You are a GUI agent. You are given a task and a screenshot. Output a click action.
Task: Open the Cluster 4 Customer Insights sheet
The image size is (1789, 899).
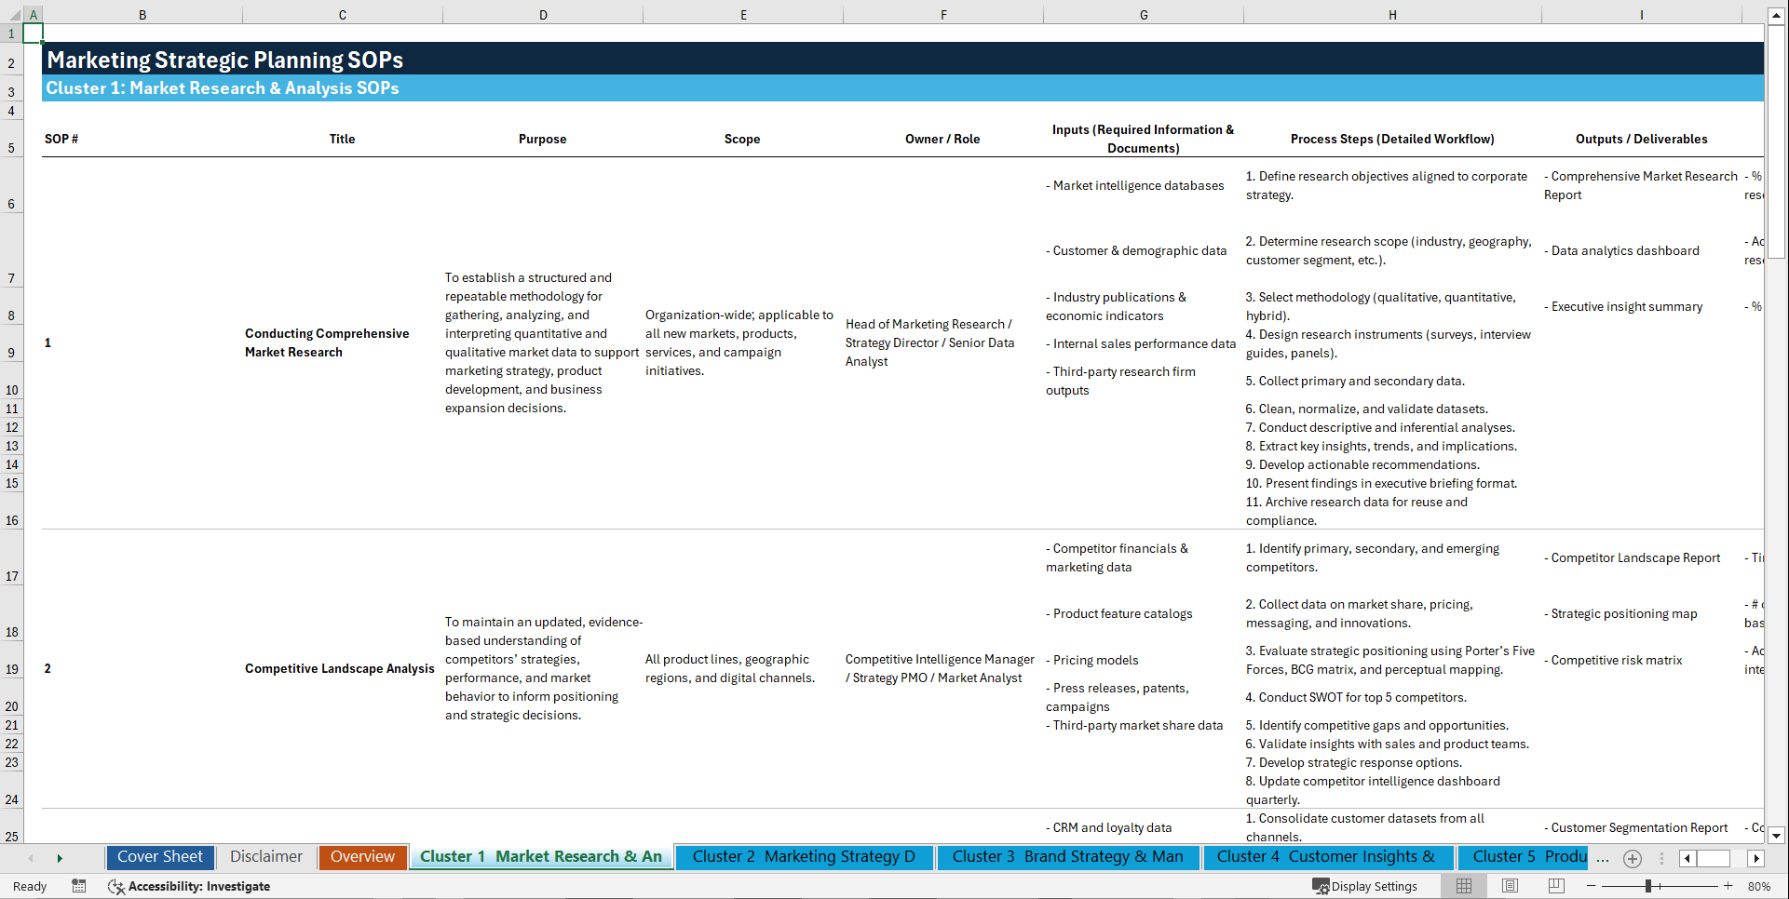click(1328, 856)
